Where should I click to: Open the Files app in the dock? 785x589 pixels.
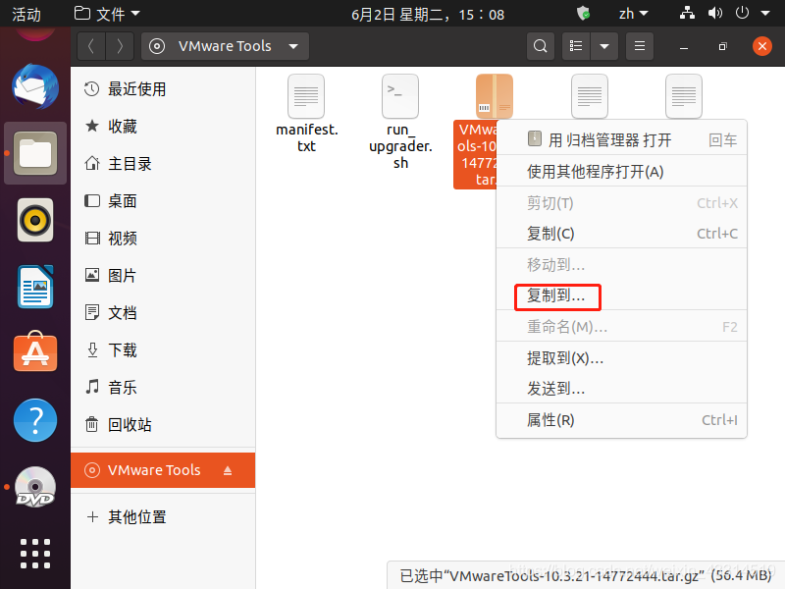pos(35,153)
